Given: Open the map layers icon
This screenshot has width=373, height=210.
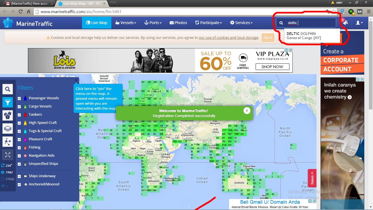Looking at the screenshot, I should click(x=8, y=129).
